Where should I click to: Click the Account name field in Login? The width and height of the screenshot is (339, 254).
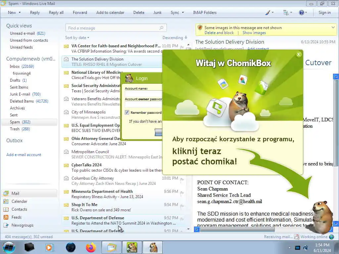click(x=144, y=94)
